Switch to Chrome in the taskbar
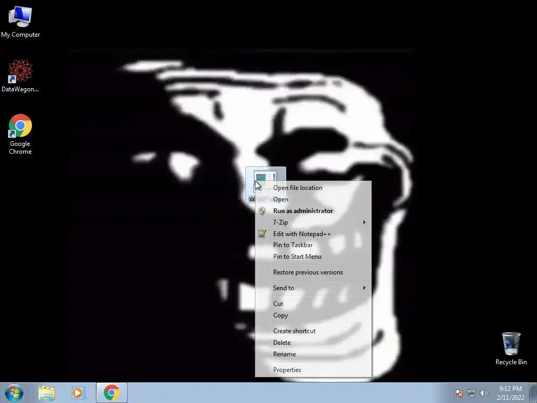The height and width of the screenshot is (403, 537). [x=112, y=393]
